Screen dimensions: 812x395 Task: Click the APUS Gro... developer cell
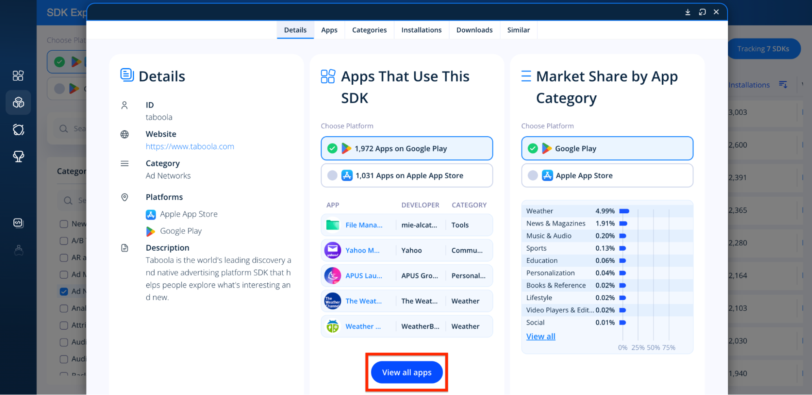(420, 276)
